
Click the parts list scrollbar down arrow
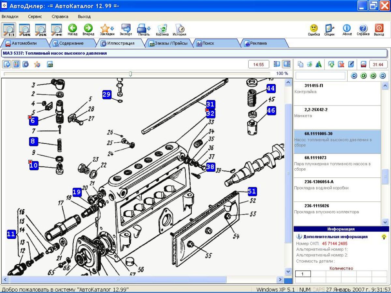tap(385, 222)
